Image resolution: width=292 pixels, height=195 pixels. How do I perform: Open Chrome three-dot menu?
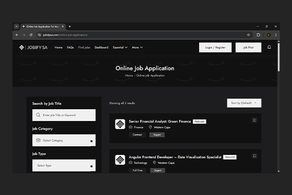pos(276,35)
